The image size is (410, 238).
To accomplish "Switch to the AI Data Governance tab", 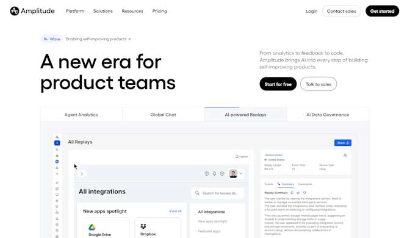I will tap(328, 115).
